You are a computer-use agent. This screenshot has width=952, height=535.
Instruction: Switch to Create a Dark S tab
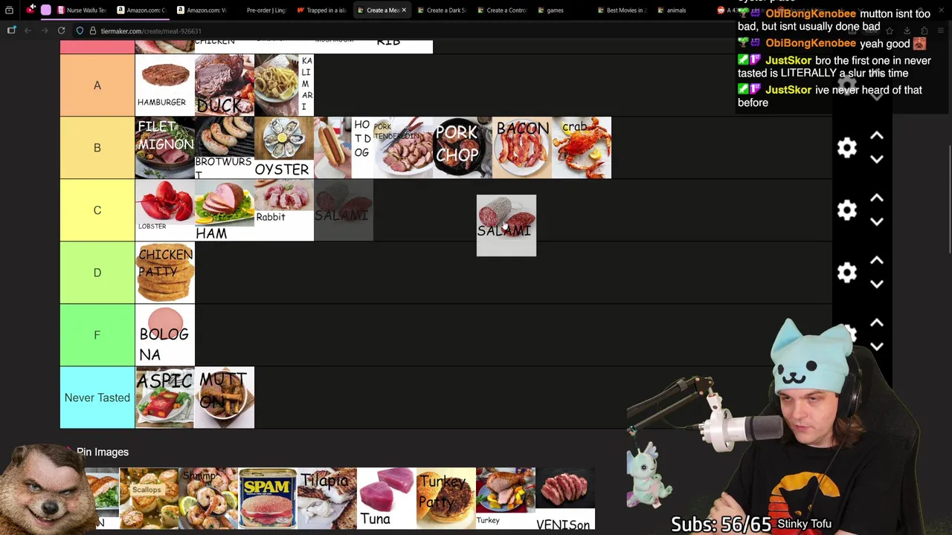[x=443, y=10]
